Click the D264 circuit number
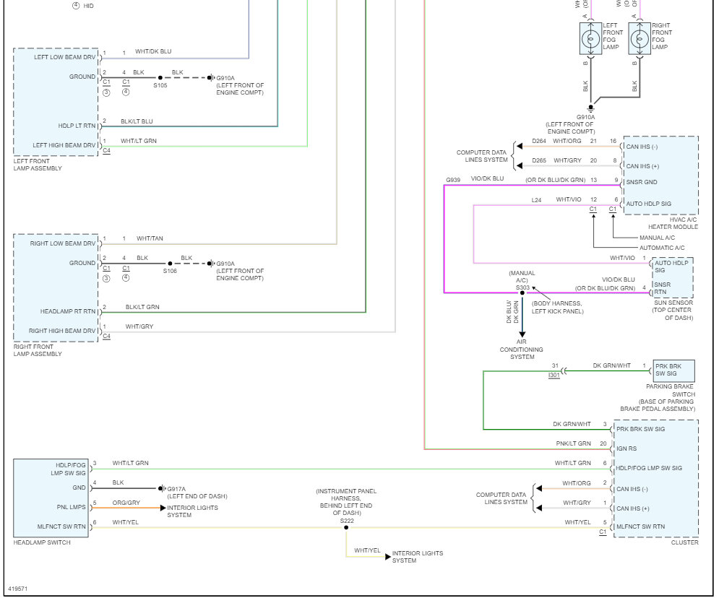Viewport: 719px width, 598px height. pos(539,141)
